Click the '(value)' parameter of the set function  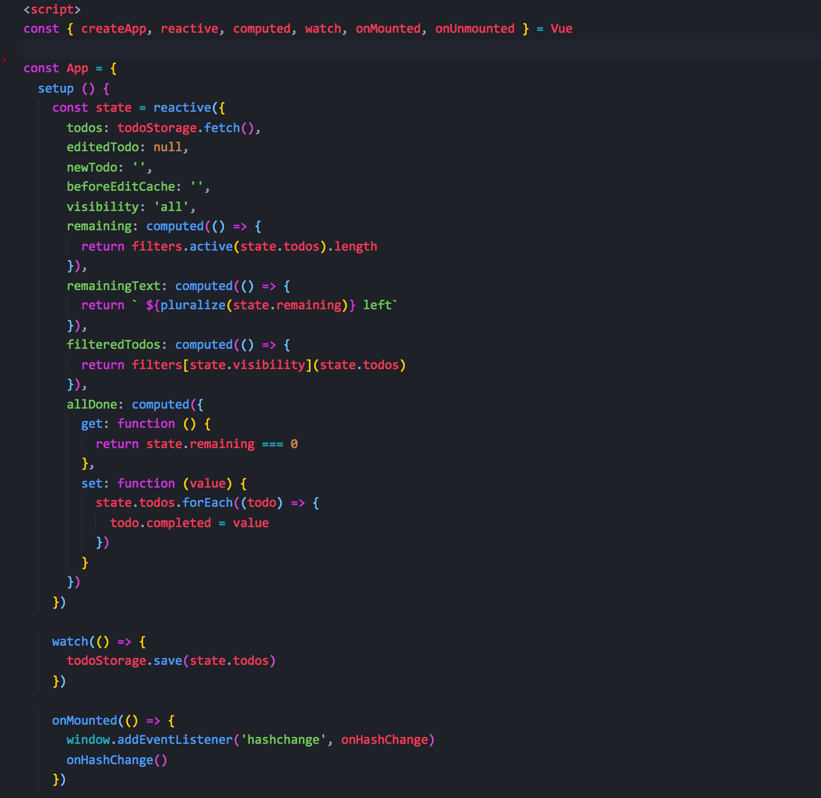tap(208, 484)
